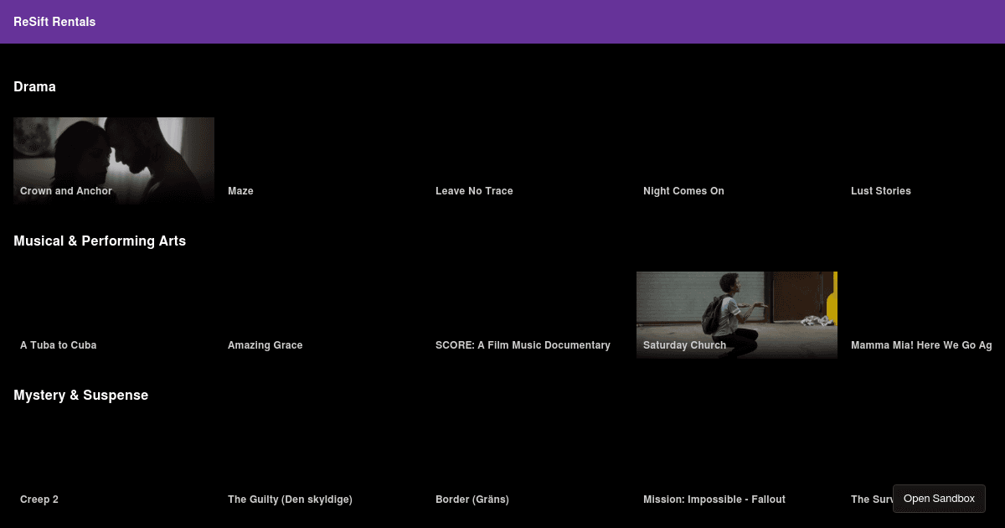Select the Drama category heading
The image size is (1005, 528).
pos(34,86)
